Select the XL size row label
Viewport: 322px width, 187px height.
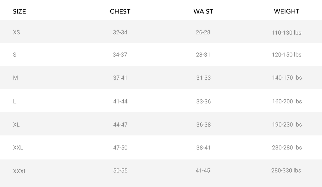point(16,125)
